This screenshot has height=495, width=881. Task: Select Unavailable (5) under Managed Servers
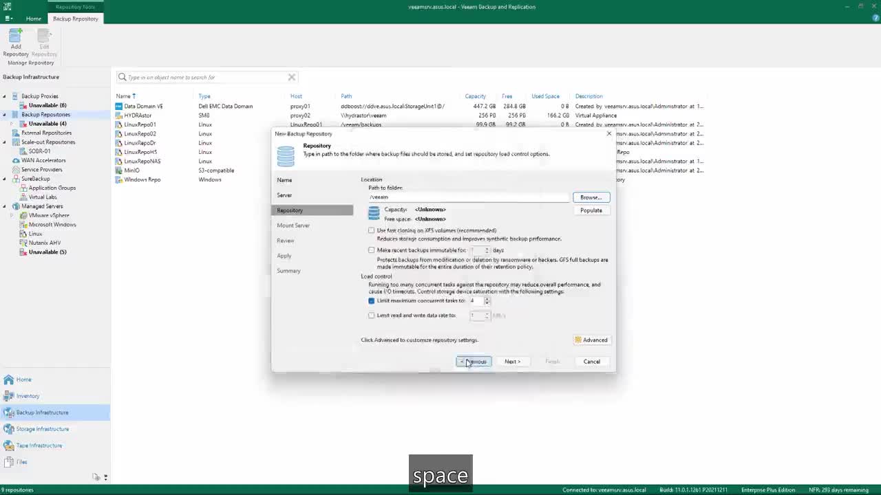point(47,252)
